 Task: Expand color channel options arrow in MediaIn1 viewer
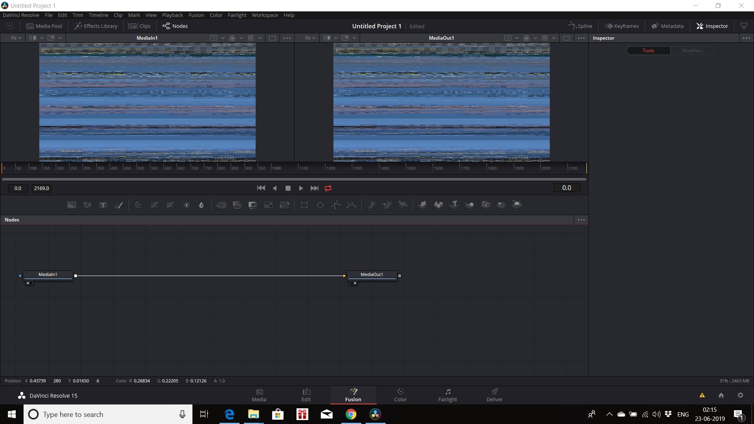pos(241,38)
